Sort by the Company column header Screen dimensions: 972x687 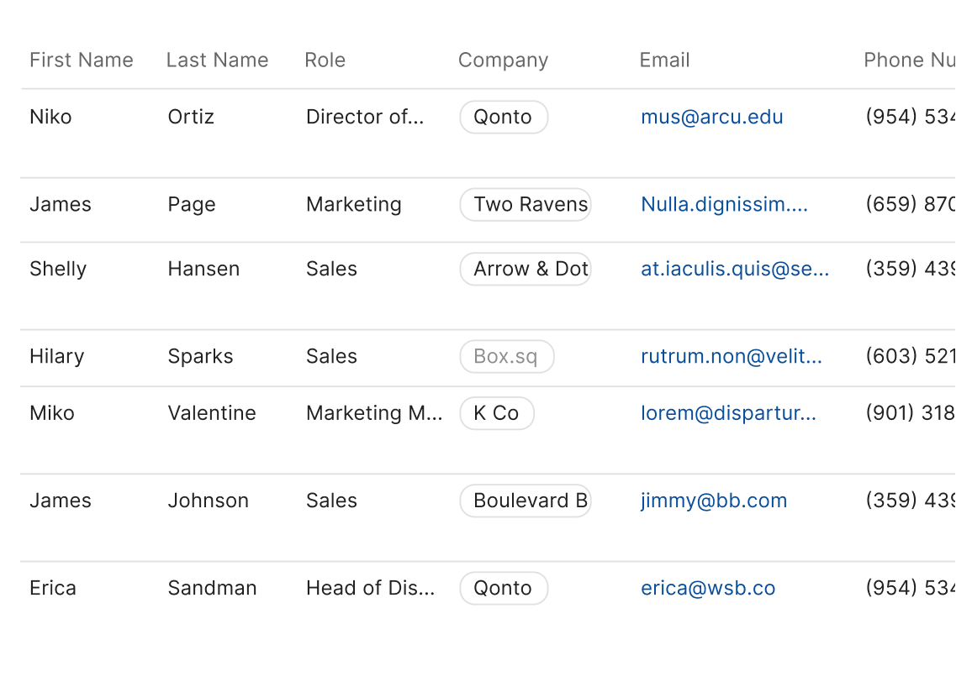point(504,60)
